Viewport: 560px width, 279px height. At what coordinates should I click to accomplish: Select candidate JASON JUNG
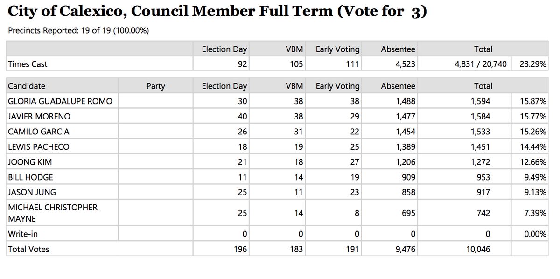point(32,192)
